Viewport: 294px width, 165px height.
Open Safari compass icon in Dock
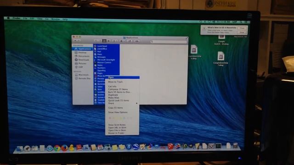click(x=50, y=148)
